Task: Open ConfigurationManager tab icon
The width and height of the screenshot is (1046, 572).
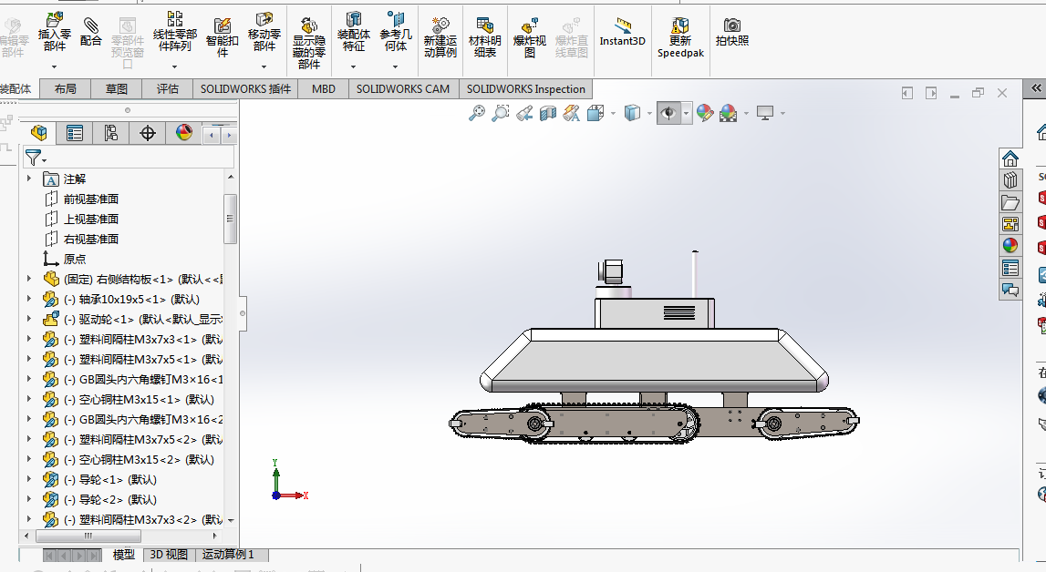Action: [x=110, y=133]
